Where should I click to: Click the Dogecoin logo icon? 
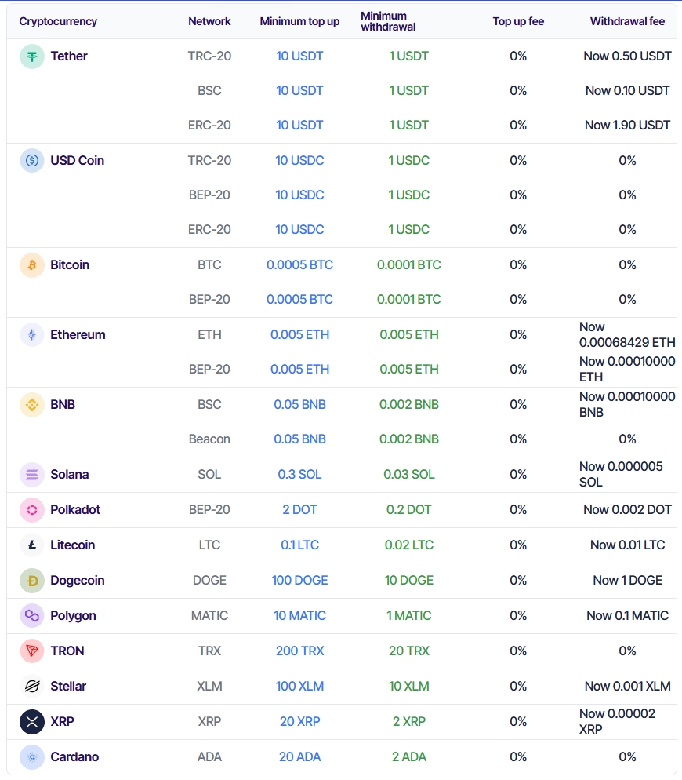coord(32,581)
